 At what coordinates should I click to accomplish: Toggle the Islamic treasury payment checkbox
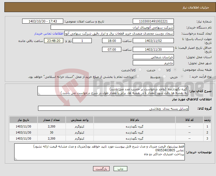tap(137, 76)
